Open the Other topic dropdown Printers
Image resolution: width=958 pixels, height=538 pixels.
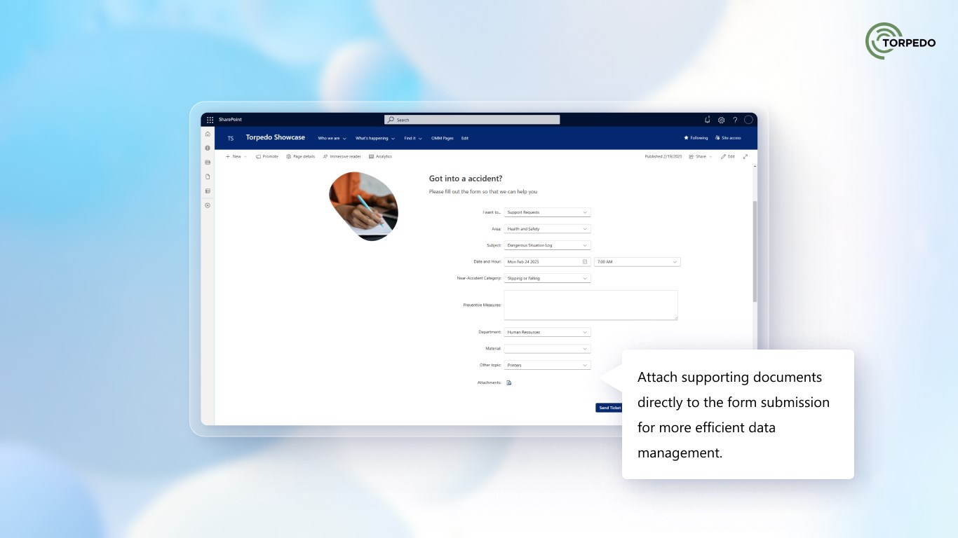tap(548, 365)
